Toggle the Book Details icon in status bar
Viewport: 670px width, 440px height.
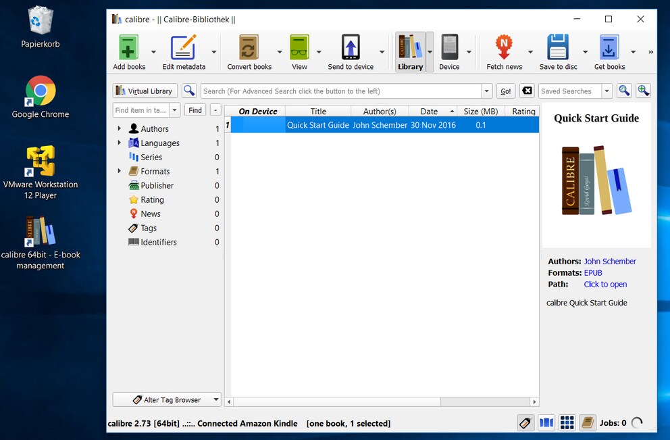click(x=588, y=423)
